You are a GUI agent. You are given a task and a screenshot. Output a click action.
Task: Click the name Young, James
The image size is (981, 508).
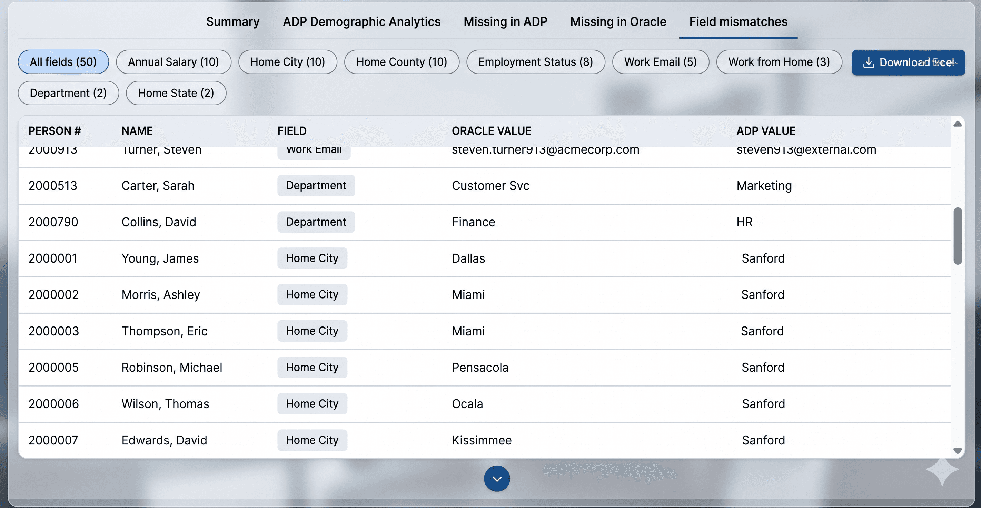160,258
